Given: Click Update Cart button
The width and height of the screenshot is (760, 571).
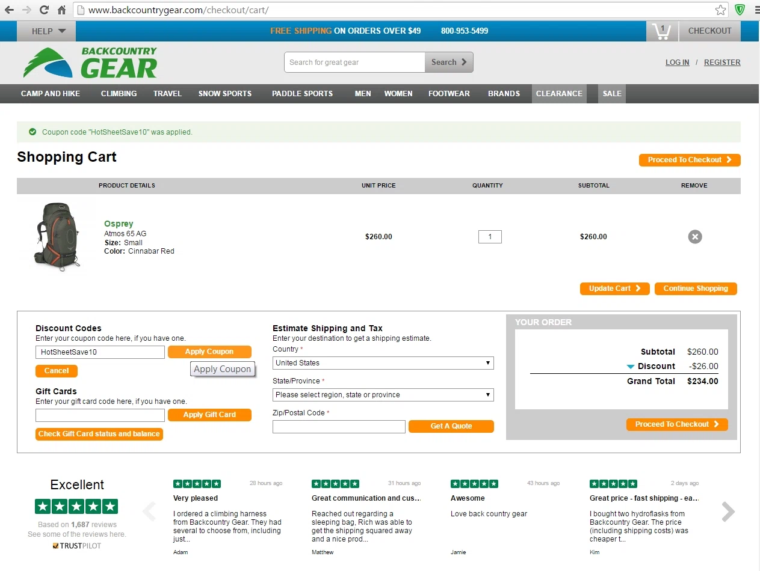Looking at the screenshot, I should click(615, 289).
